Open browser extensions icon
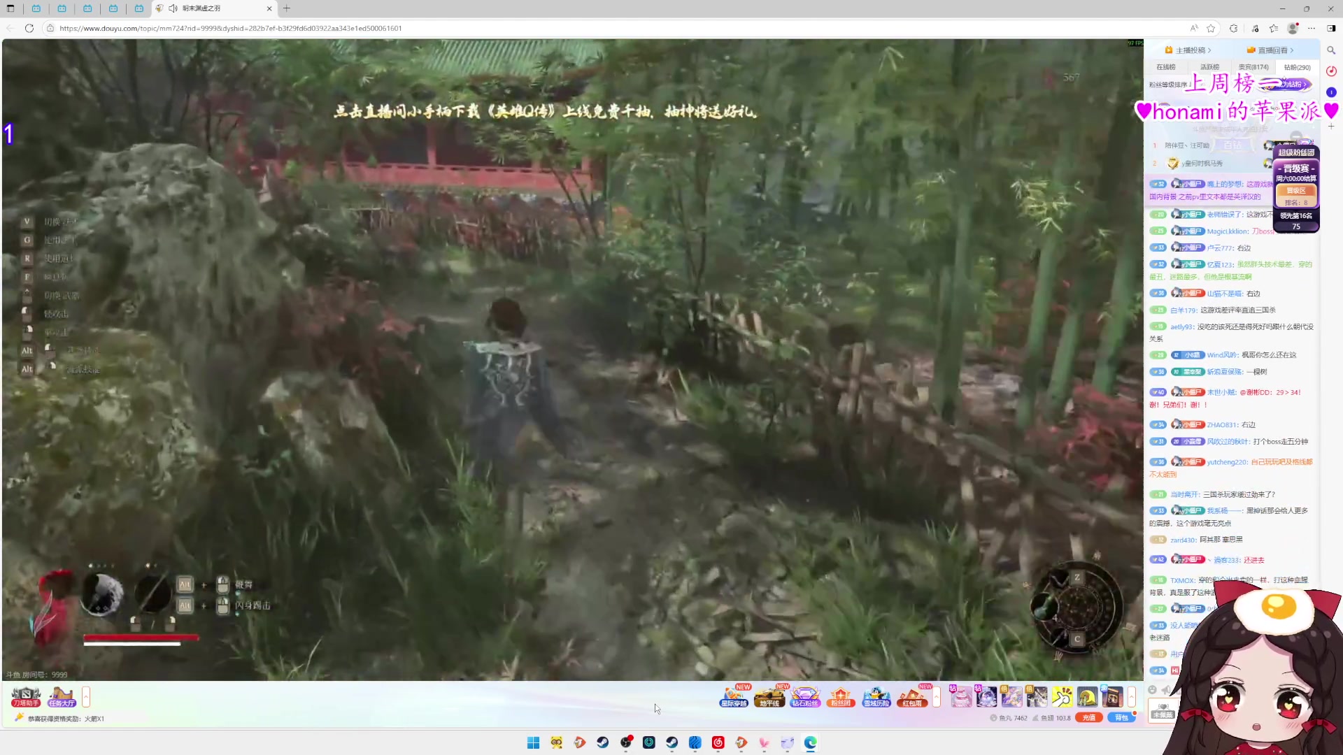 pos(1234,28)
